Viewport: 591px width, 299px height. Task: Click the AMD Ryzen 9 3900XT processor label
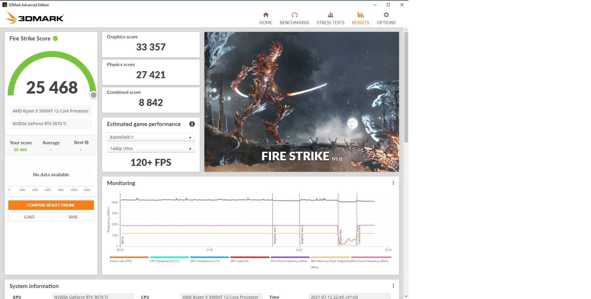51,111
